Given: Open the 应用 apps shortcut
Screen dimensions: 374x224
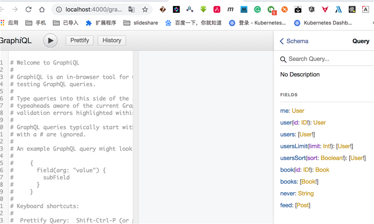Looking at the screenshot, I should 10,23.
